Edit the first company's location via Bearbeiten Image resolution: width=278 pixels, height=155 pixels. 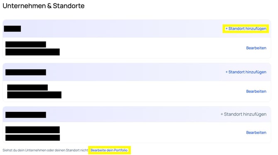pyautogui.click(x=256, y=48)
